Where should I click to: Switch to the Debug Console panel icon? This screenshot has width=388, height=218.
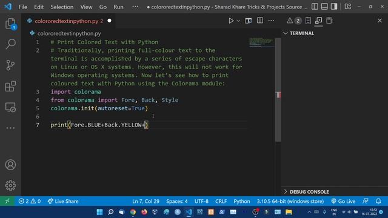click(318, 21)
